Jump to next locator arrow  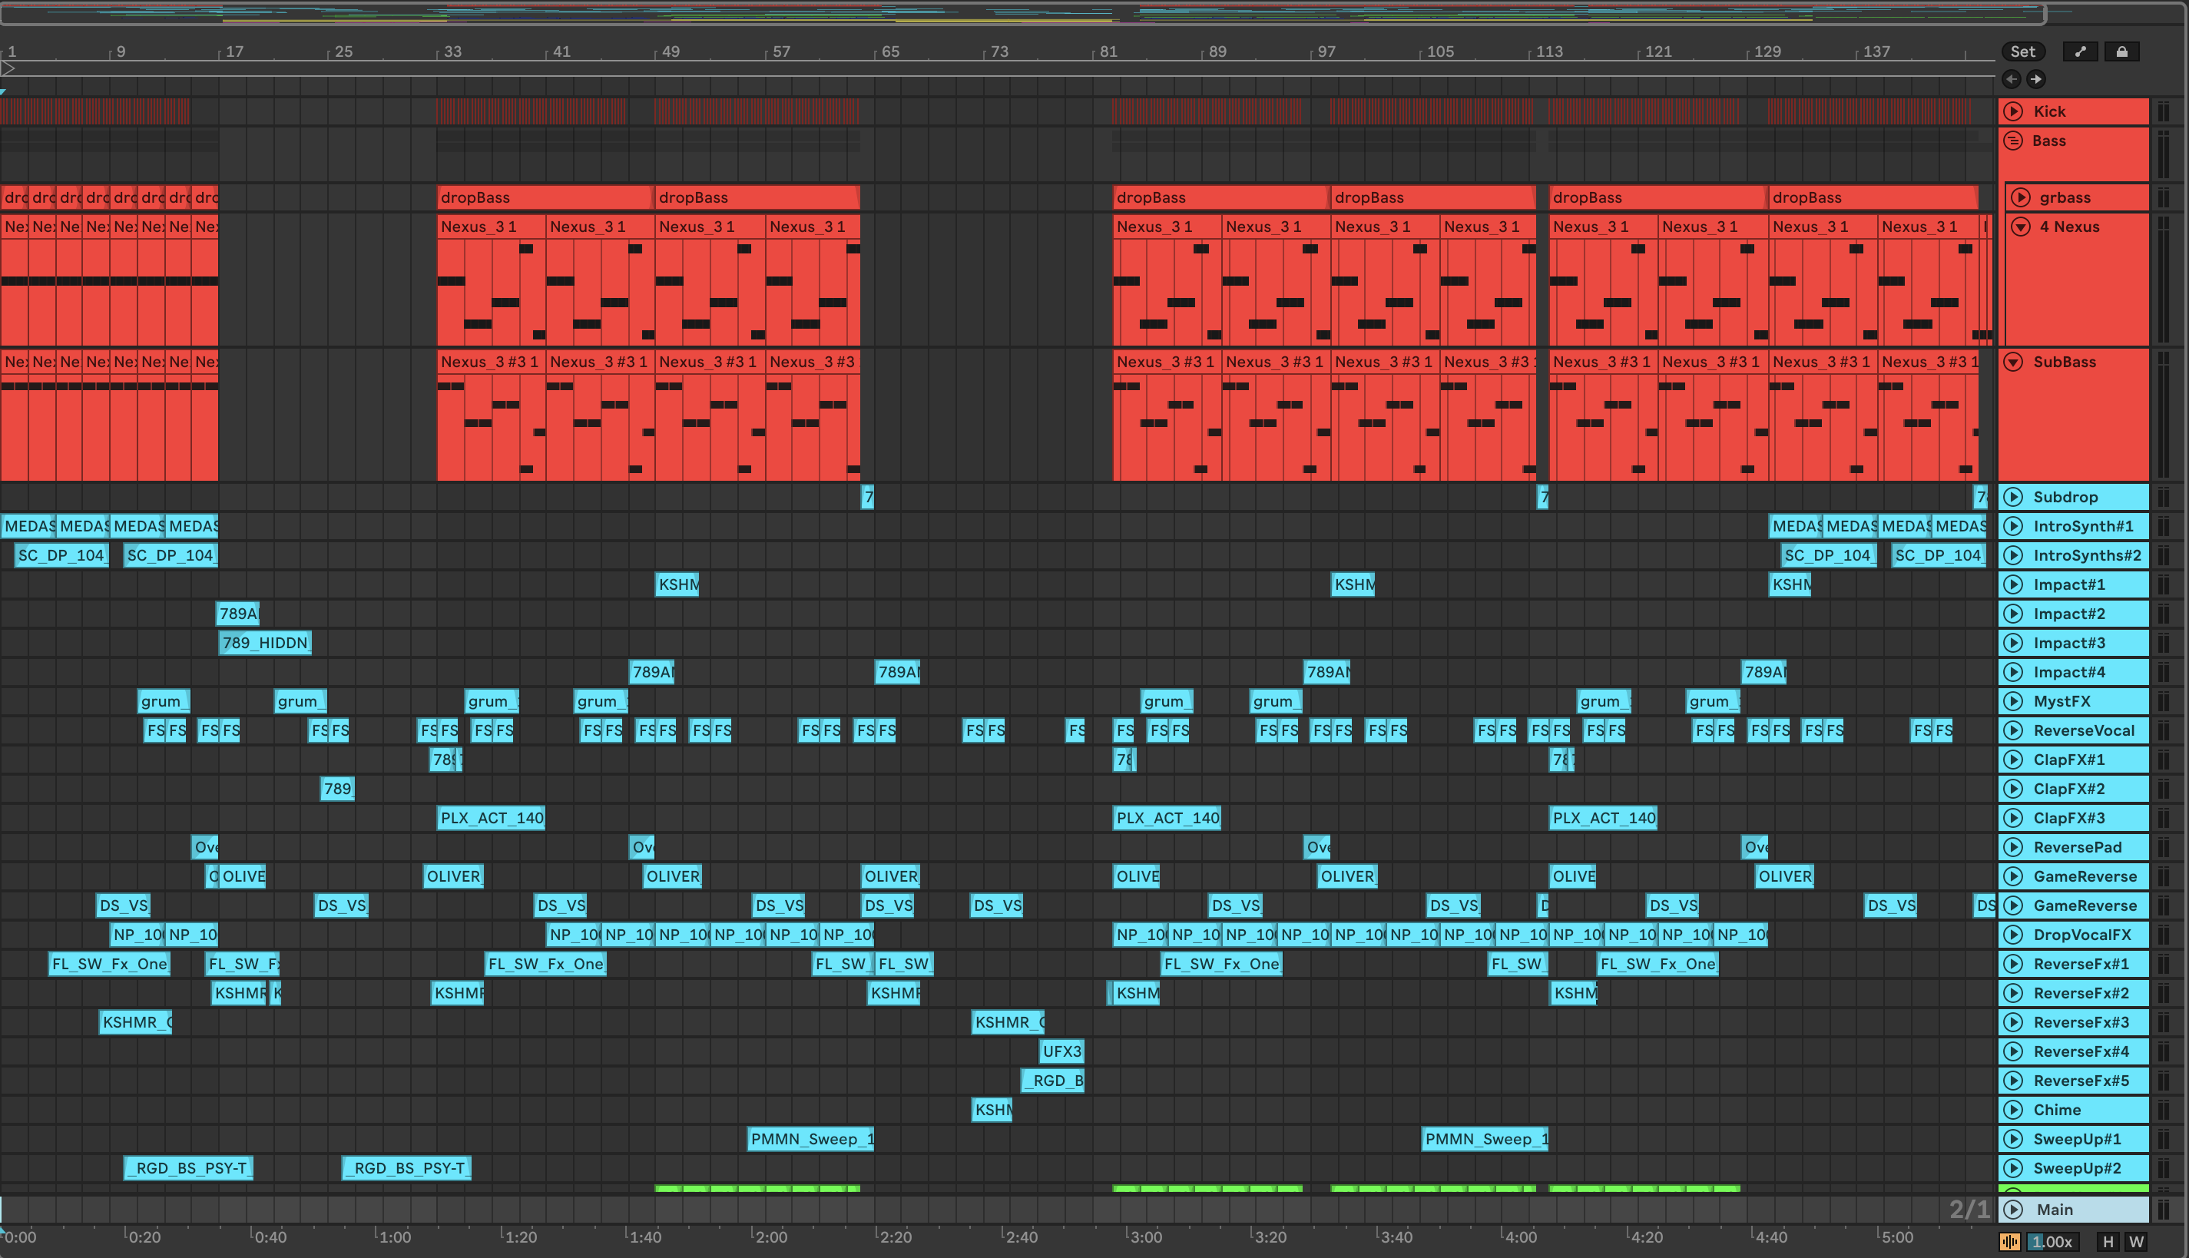2036,80
